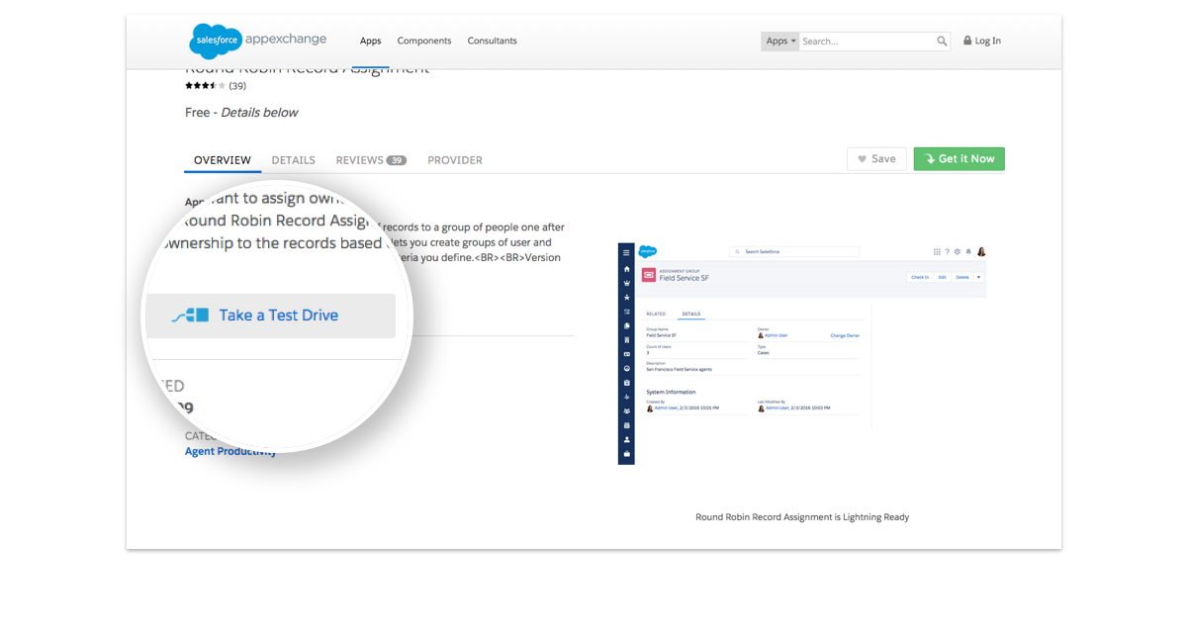This screenshot has width=1187, height=633.
Task: Select the Lightning Ready caption text
Action: (x=802, y=517)
